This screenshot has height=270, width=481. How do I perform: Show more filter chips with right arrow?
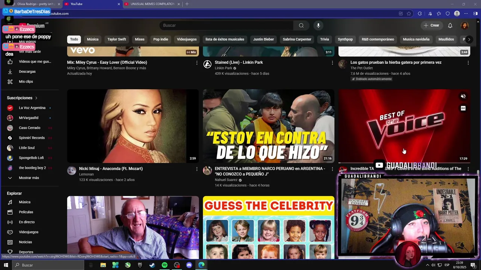coord(469,39)
